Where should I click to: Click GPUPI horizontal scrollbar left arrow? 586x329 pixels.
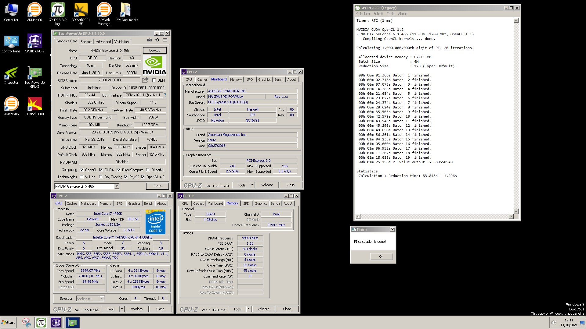coord(358,217)
